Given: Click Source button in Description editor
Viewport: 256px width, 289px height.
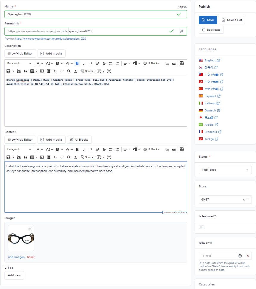Looking at the screenshot, I should [87, 71].
